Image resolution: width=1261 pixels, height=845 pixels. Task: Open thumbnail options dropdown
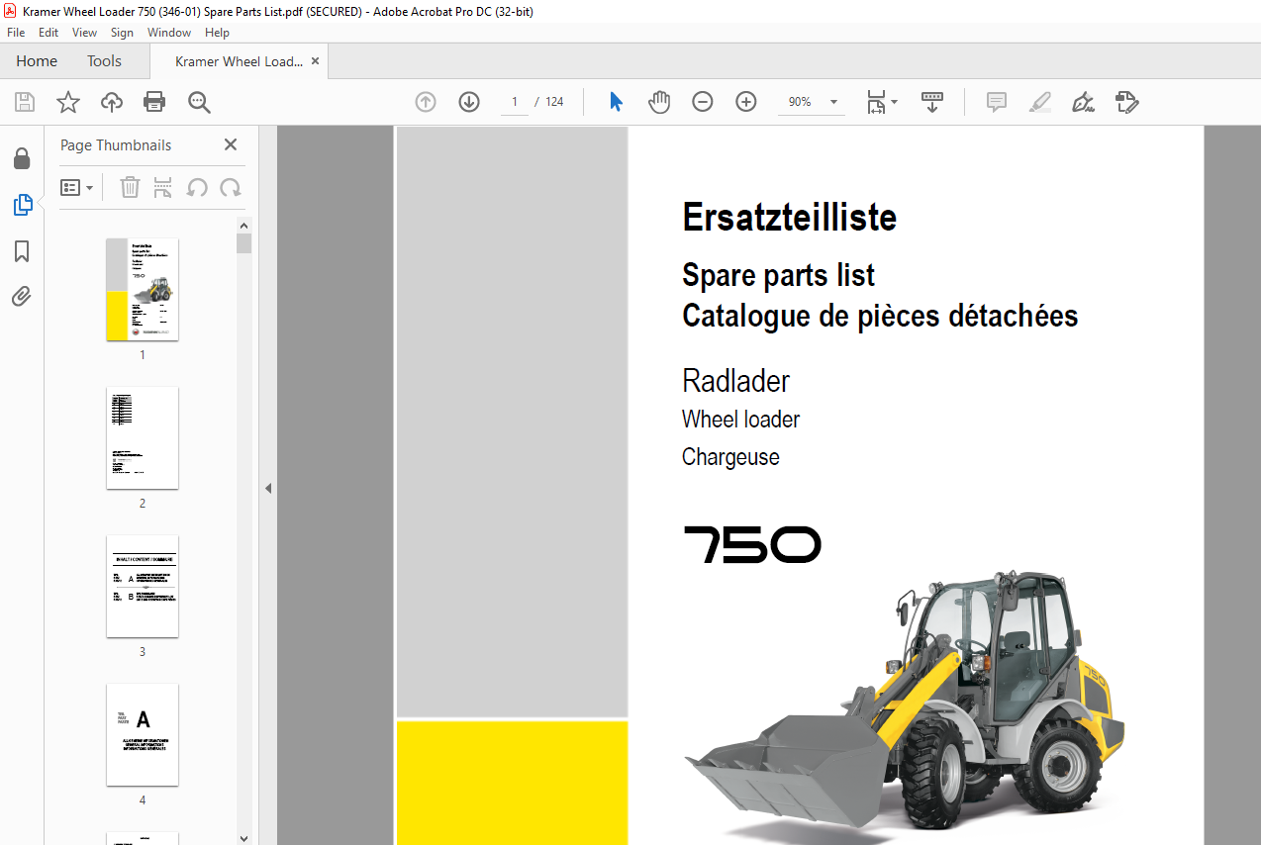[x=77, y=187]
